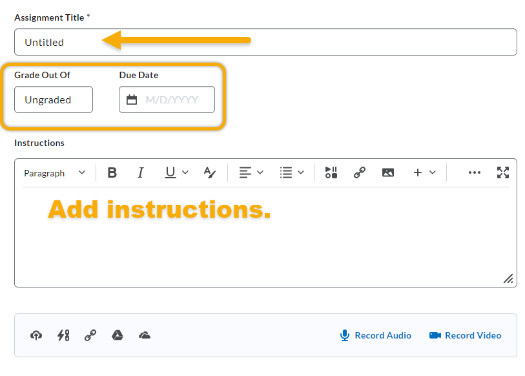The width and height of the screenshot is (525, 376).
Task: Click the Assignment Title input field
Action: coord(265,42)
